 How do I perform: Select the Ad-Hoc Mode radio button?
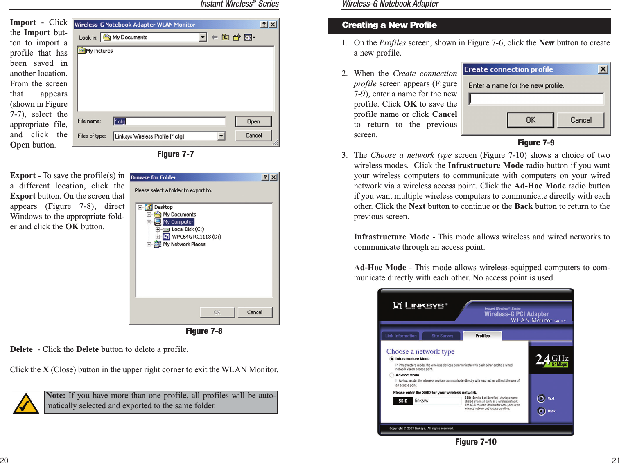(x=392, y=375)
